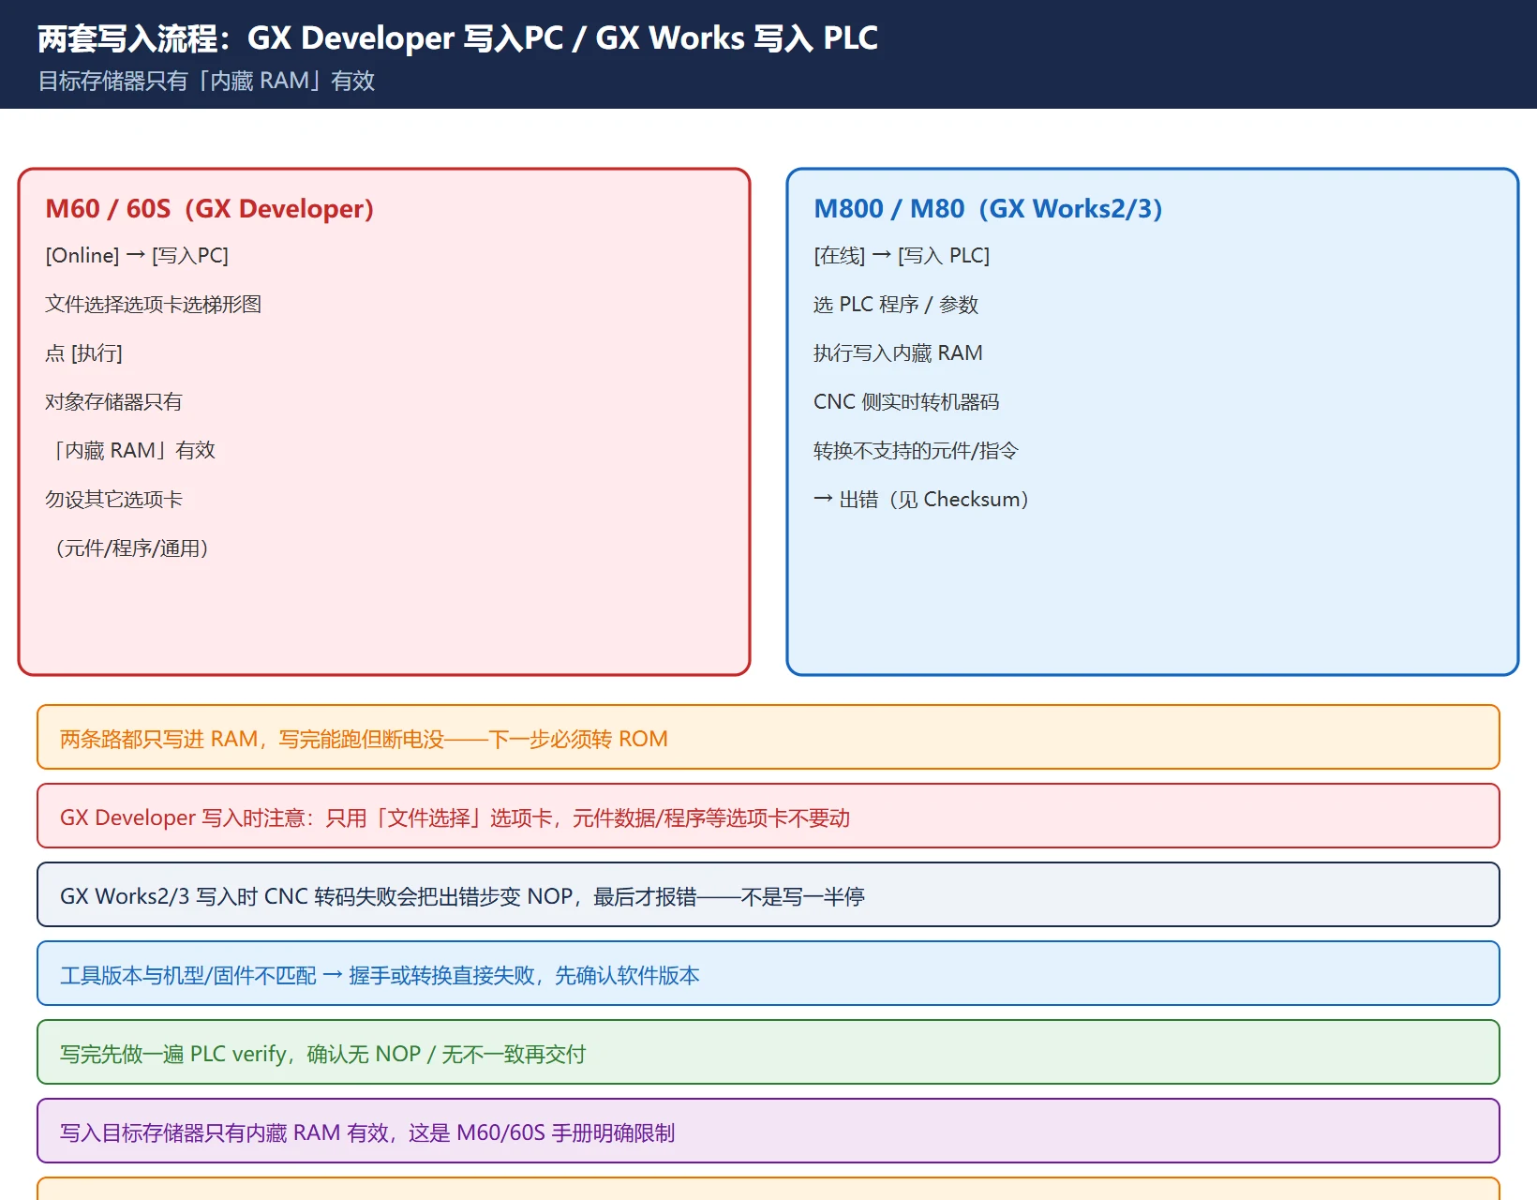Select the line → 出错 (见 Checksum)
1537x1200 pixels.
coord(921,499)
